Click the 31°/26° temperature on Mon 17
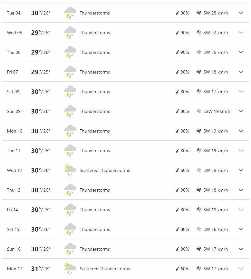The height and width of the screenshot is (279, 251). [x=41, y=269]
